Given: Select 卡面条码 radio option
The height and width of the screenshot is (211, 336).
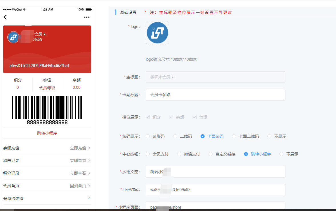Looking at the screenshot, I should pyautogui.click(x=203, y=136).
